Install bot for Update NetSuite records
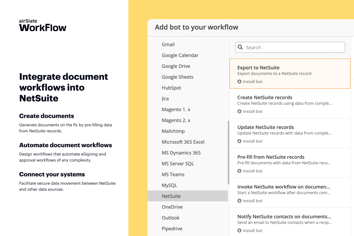This screenshot has height=236, width=354. [x=250, y=141]
